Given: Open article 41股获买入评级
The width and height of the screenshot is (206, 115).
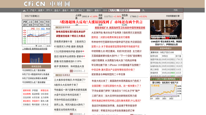Looking at the screenshot, I should tap(68, 47).
